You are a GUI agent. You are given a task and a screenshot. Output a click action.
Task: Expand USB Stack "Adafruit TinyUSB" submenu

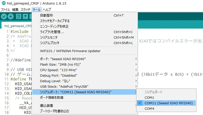[x=85, y=86]
